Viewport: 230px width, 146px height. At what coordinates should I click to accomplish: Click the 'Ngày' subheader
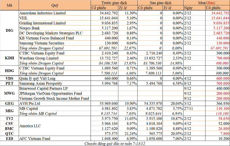pos(194,8)
